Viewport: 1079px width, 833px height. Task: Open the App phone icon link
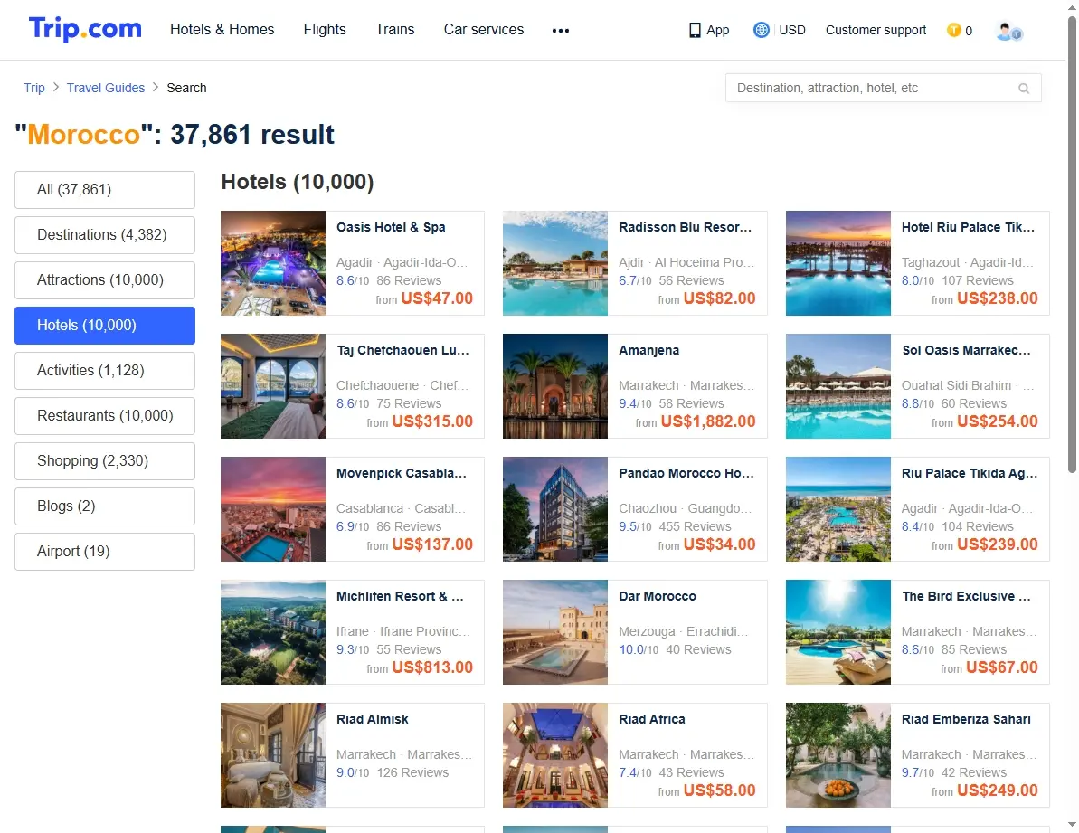(709, 30)
